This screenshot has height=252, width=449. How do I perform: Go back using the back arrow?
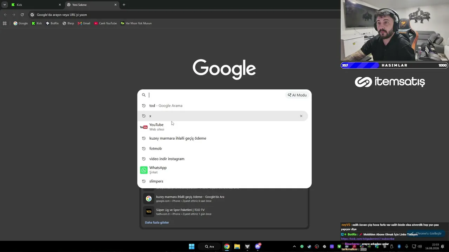click(x=5, y=15)
